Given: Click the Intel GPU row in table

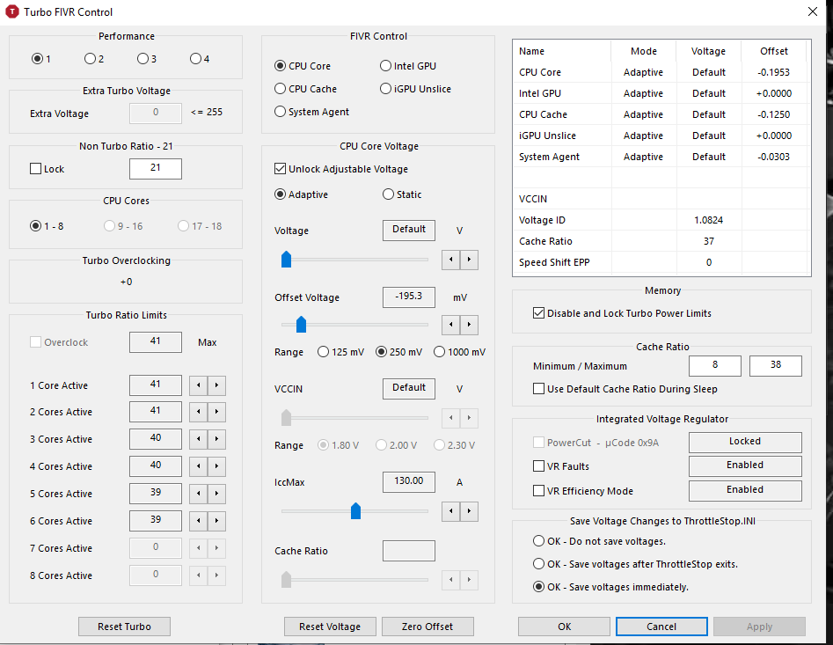Looking at the screenshot, I should [x=662, y=93].
